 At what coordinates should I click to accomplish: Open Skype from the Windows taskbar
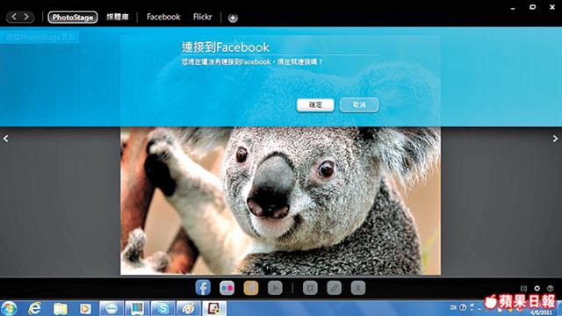pyautogui.click(x=162, y=308)
